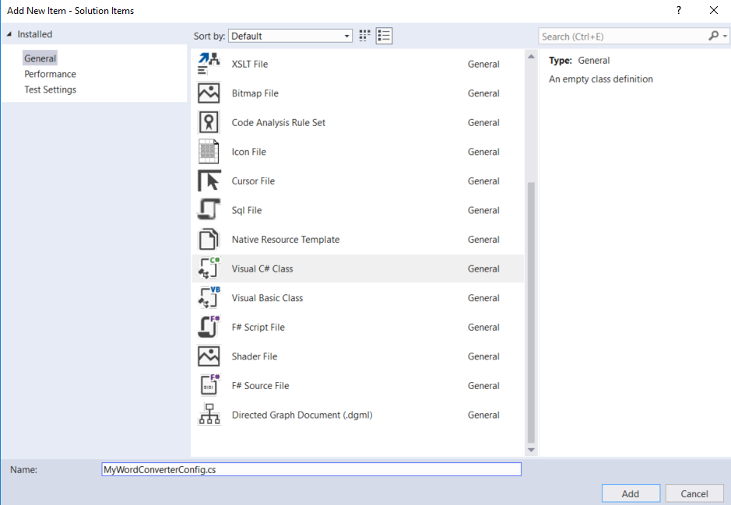Select the Native Resource Template icon
This screenshot has height=505, width=731.
tap(209, 240)
